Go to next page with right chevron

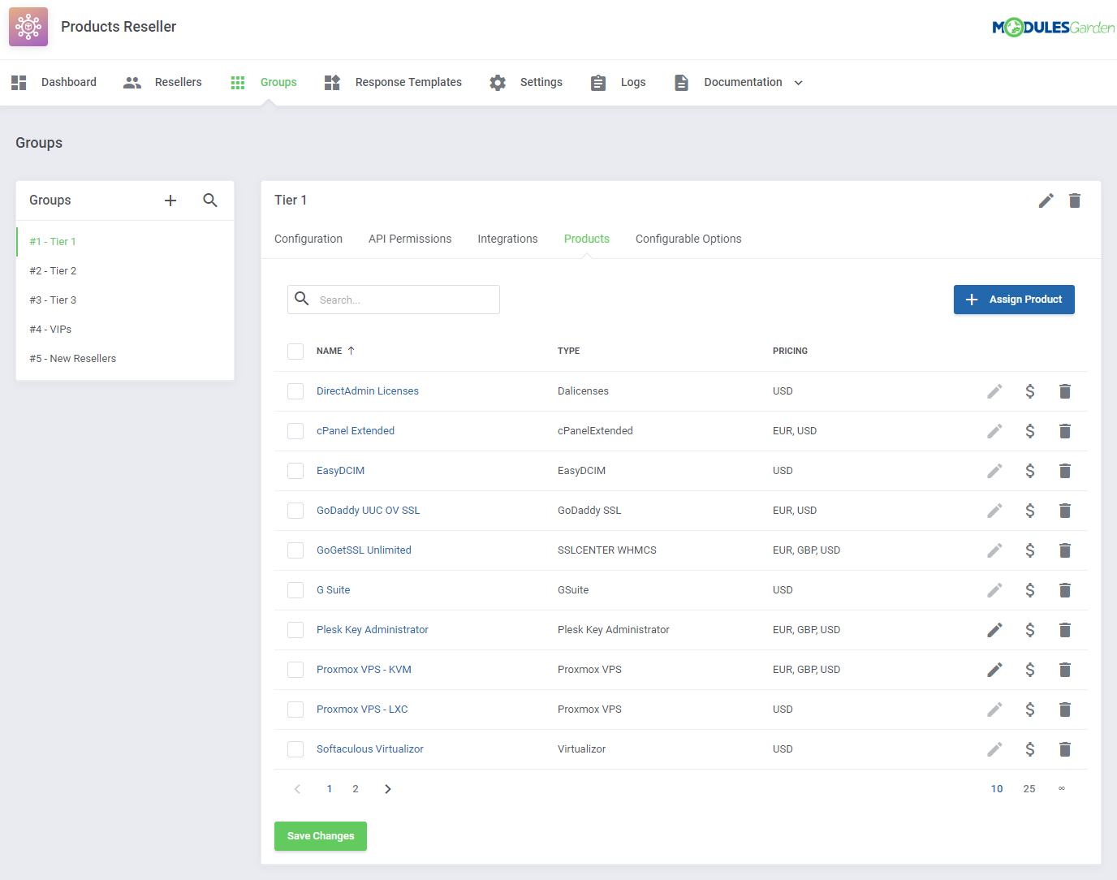click(388, 789)
